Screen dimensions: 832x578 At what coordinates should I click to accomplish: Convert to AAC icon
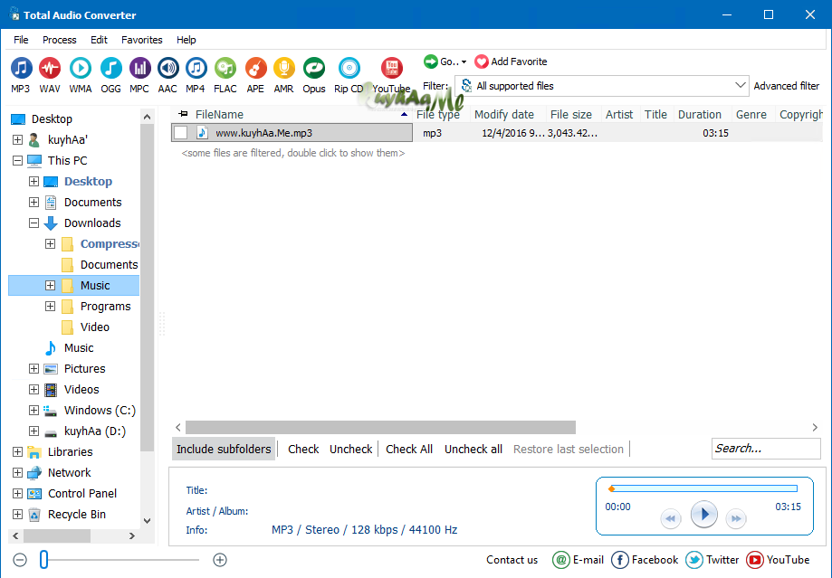167,69
